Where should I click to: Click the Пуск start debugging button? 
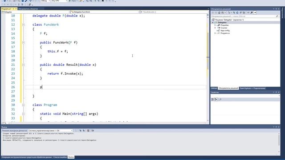coord(73,1)
